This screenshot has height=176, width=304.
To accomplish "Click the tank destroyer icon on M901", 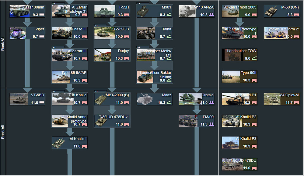I will click(169, 15).
